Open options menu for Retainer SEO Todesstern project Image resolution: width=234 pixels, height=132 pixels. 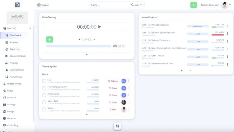227,34
